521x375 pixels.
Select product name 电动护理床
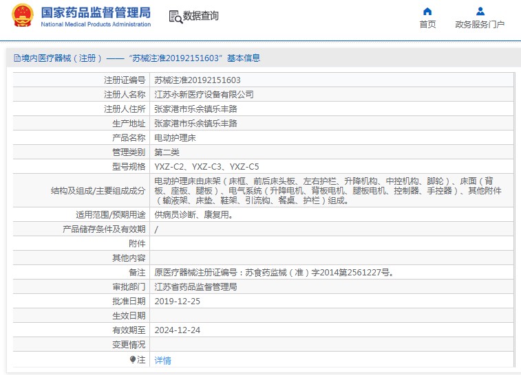coord(175,138)
